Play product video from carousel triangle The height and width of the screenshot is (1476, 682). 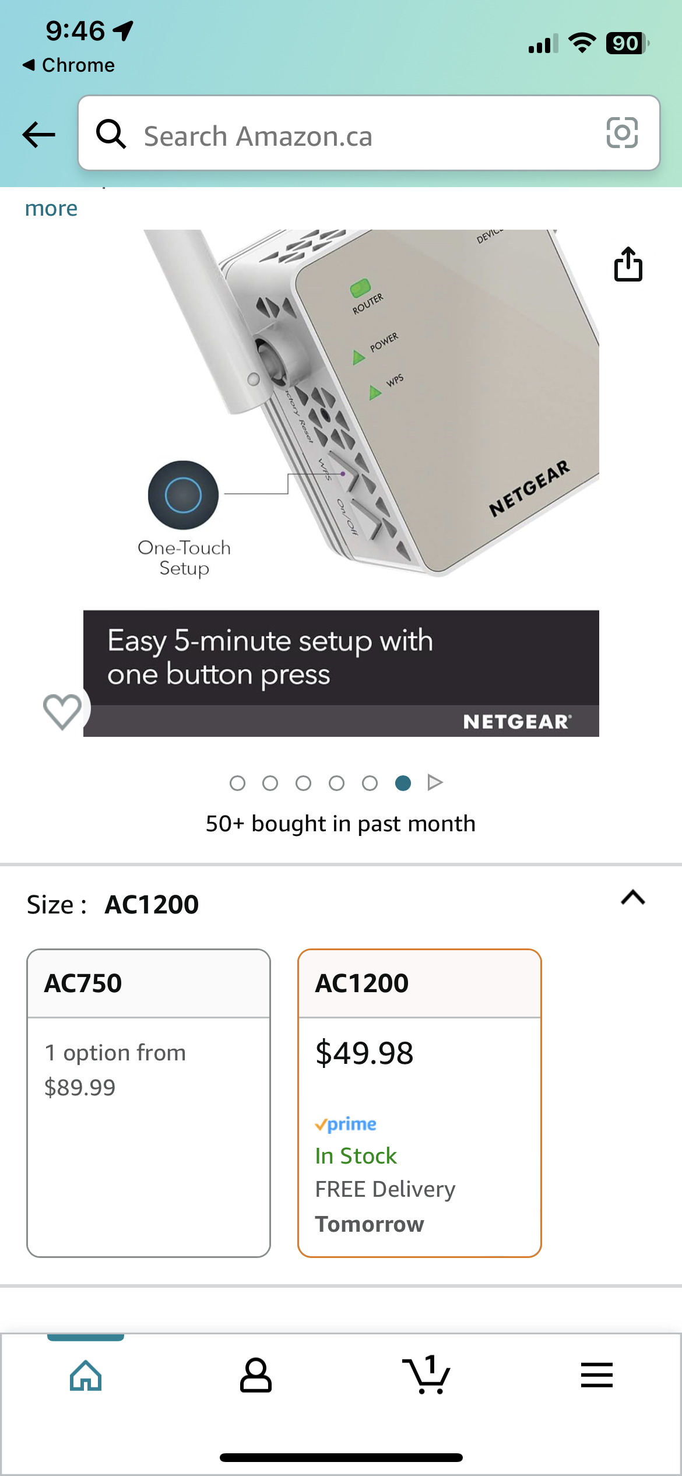coord(435,782)
